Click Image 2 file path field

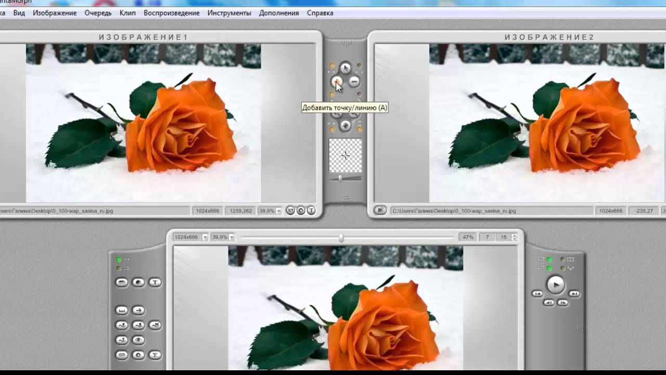click(x=491, y=211)
